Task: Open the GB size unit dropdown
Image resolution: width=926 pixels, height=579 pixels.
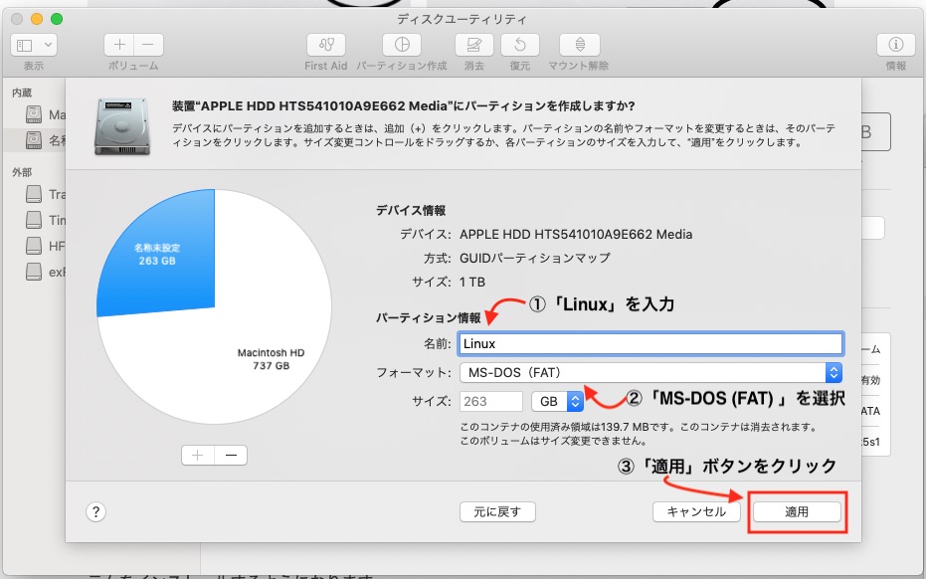Action: [557, 401]
